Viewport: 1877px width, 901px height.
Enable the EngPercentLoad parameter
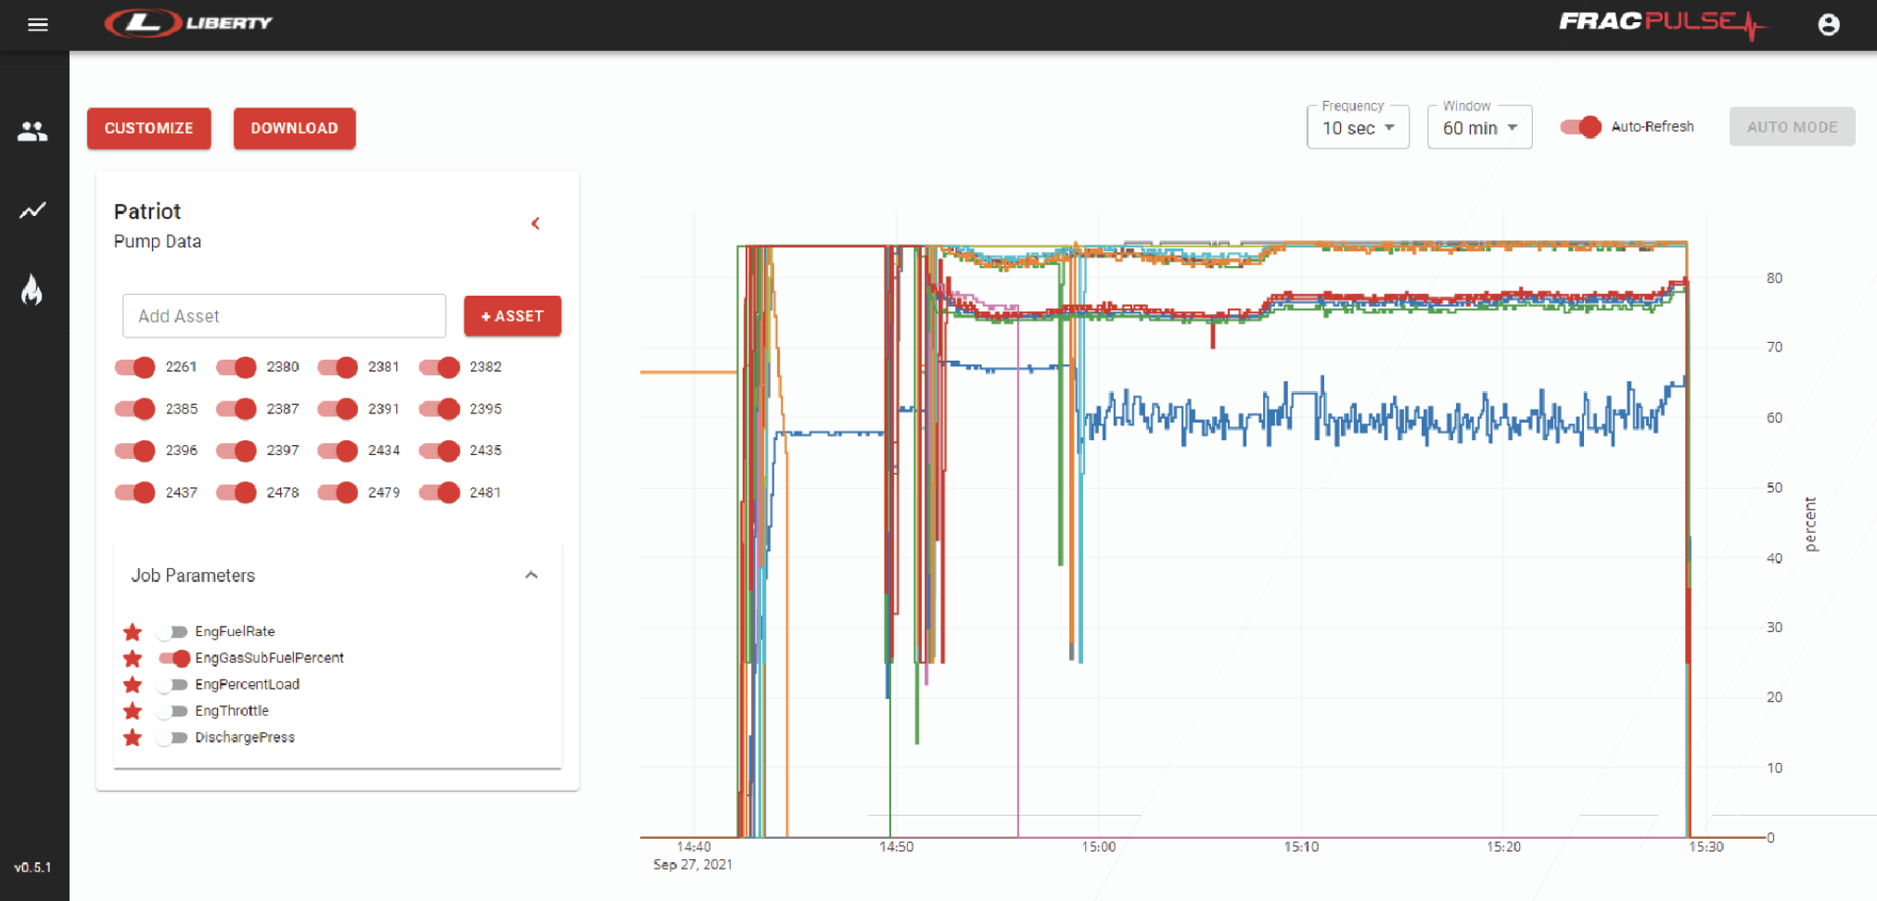click(172, 685)
